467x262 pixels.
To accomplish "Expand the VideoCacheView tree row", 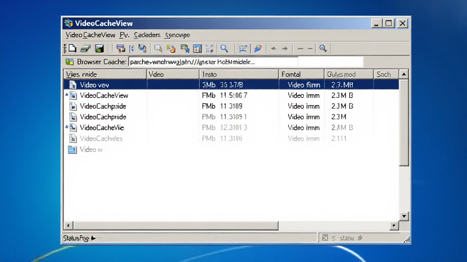I will tap(67, 95).
